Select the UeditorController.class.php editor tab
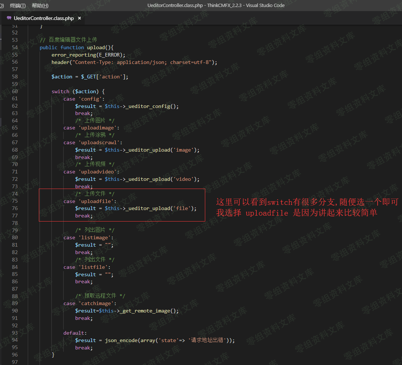402x365 pixels. (44, 18)
